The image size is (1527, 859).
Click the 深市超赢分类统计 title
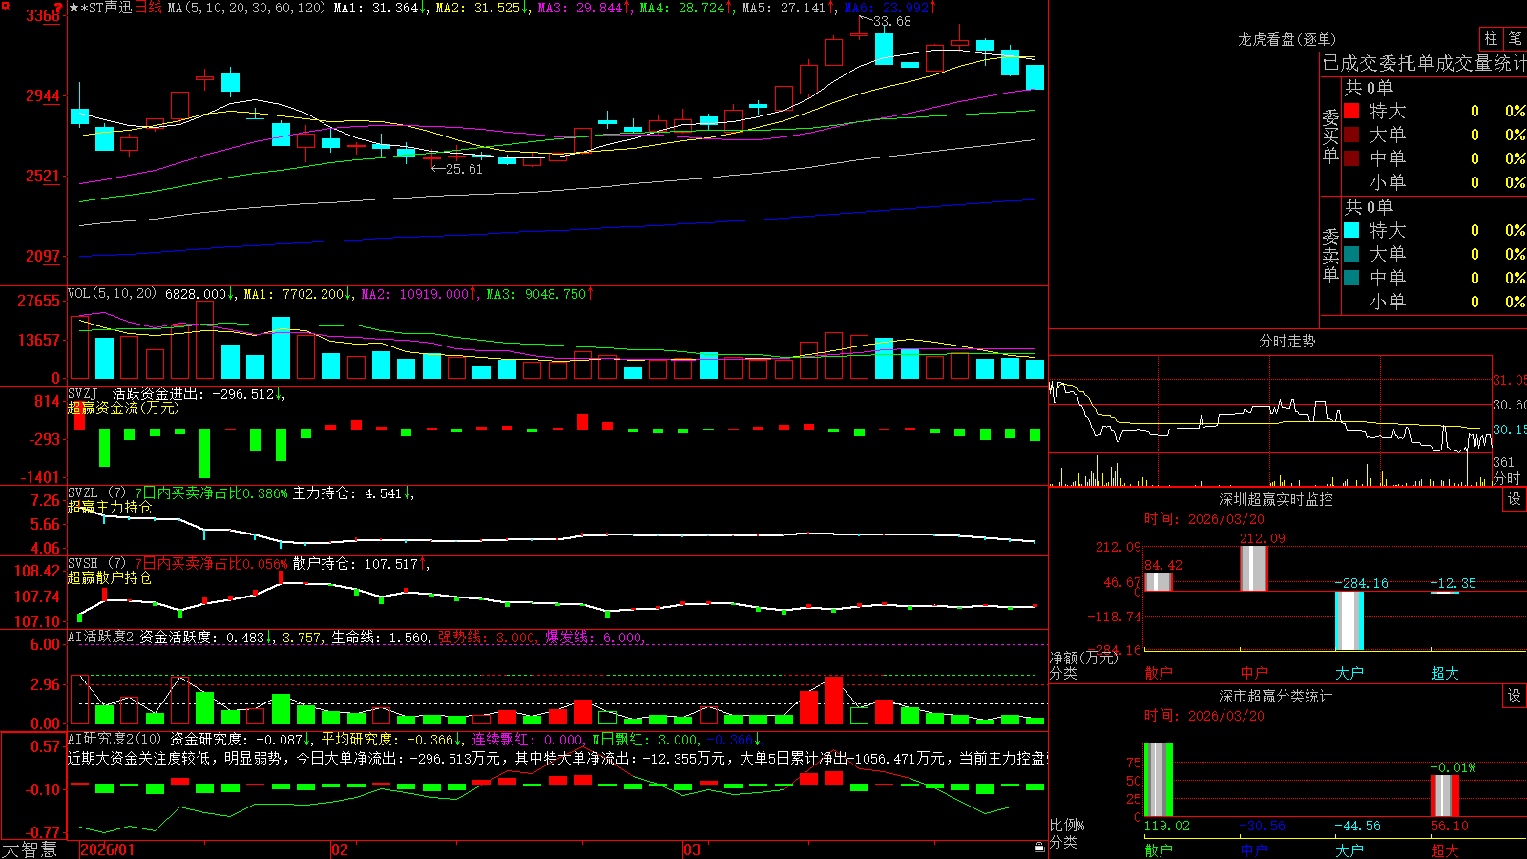coord(1275,696)
